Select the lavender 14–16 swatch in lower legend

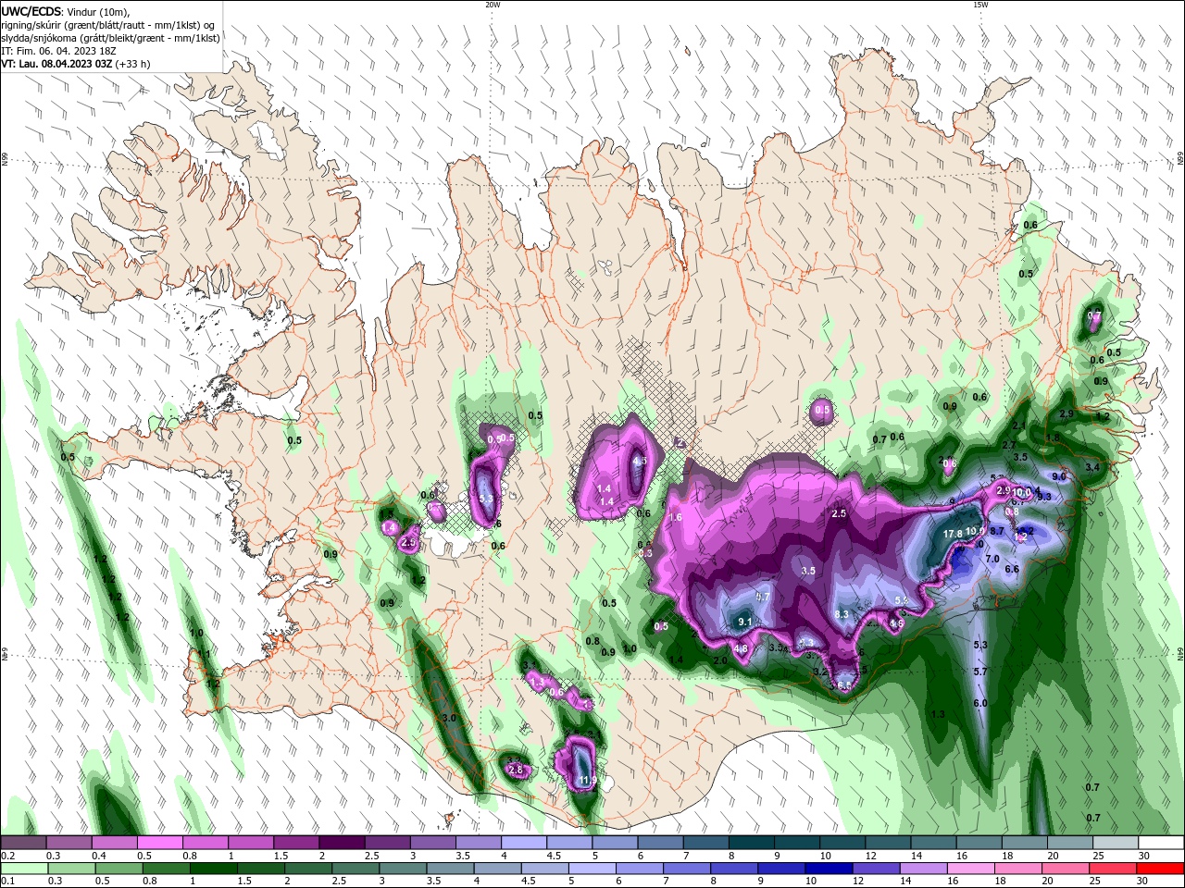click(926, 869)
